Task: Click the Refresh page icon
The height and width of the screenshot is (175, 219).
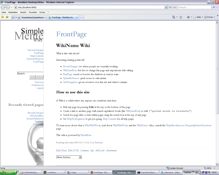Action: coord(170,7)
